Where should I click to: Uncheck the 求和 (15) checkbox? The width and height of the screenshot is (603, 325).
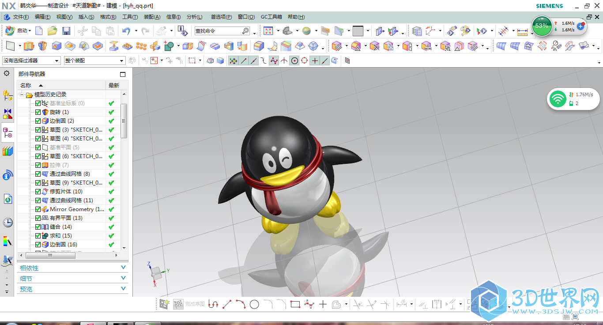click(38, 236)
